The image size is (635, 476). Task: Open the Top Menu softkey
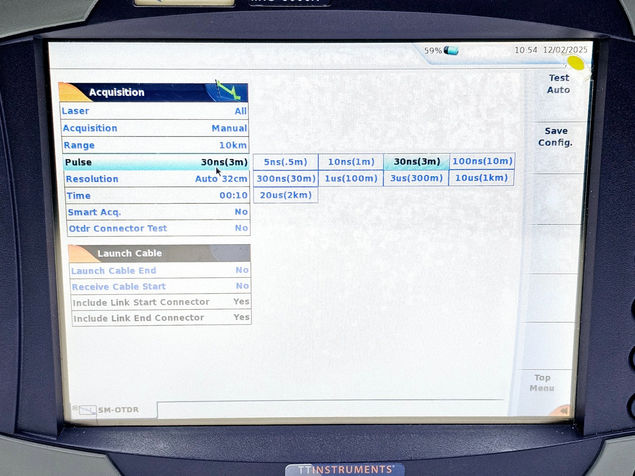(x=542, y=383)
